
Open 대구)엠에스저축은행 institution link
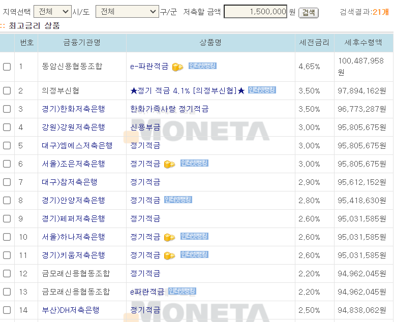(x=77, y=146)
